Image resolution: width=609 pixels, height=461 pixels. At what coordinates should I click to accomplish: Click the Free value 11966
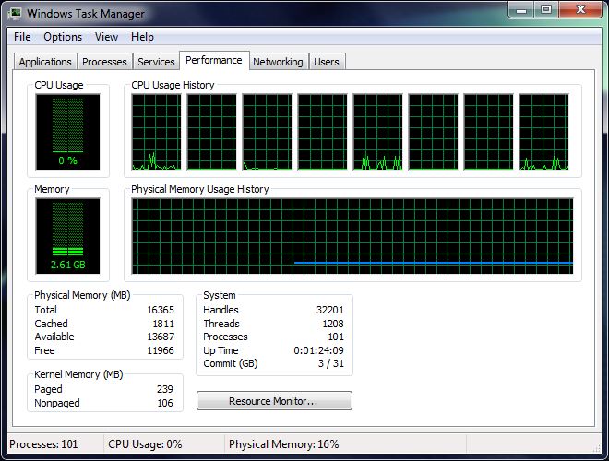point(161,350)
